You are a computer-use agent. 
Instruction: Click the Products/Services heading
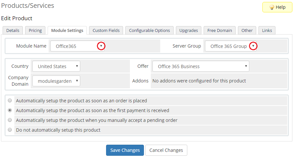27,6
